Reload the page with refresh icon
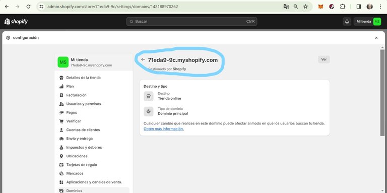This screenshot has height=193, width=387. [x=28, y=7]
